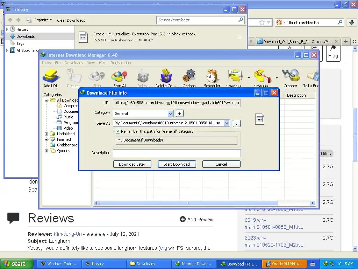The height and width of the screenshot is (269, 358).
Task: Open the Start Queue dropdown arrow
Action: click(x=249, y=78)
